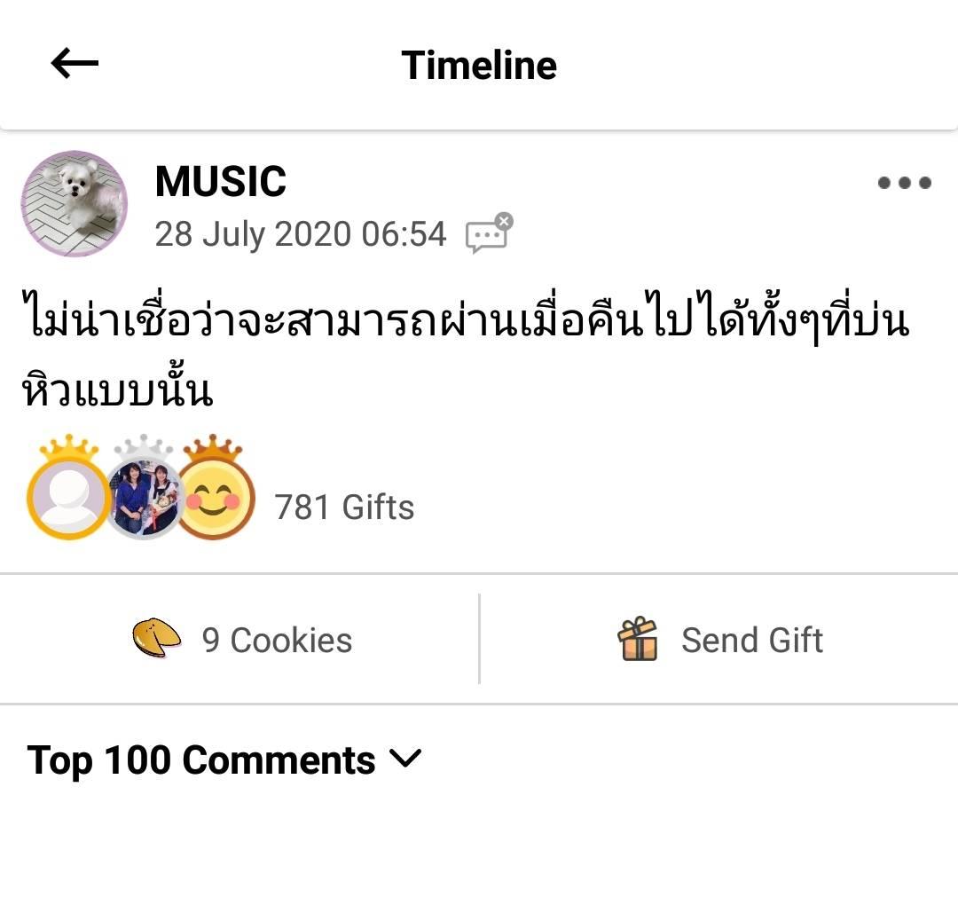
Task: Open the 781 Gifts list
Action: tap(344, 508)
